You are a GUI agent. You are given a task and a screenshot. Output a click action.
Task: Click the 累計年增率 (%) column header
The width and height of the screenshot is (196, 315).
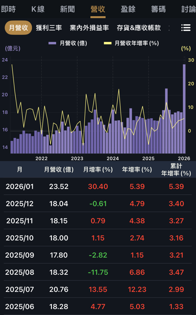tap(176, 170)
